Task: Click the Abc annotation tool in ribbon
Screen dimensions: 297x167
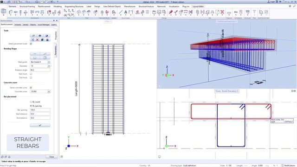Action: (x=236, y=12)
